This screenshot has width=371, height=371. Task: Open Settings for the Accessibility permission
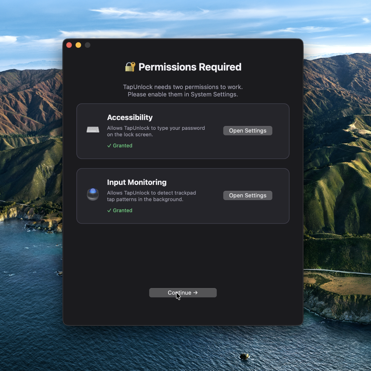[x=247, y=130]
